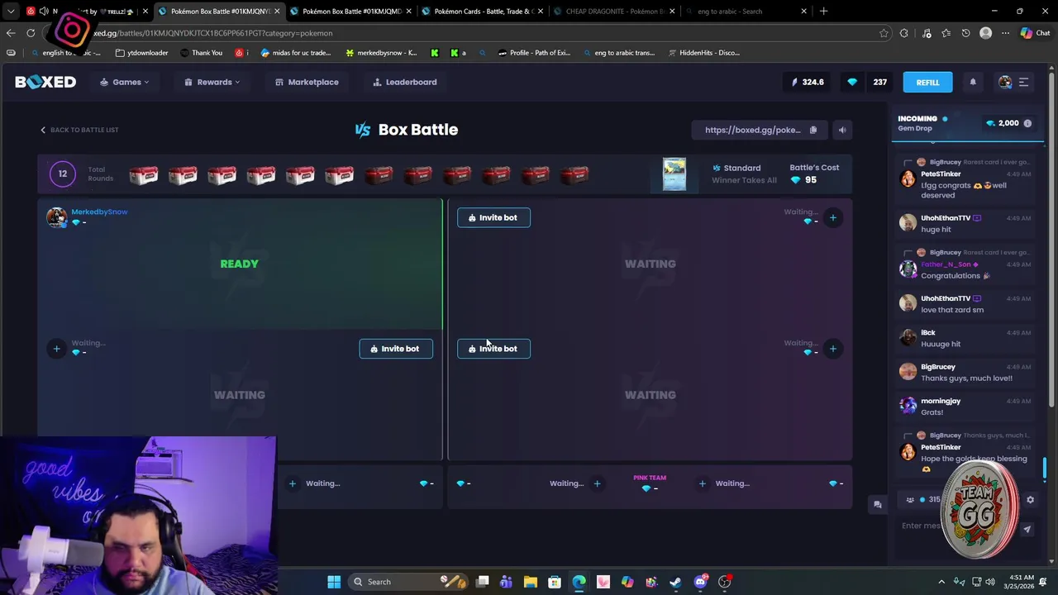
Task: Click the gem balance showing 237
Action: click(x=867, y=82)
